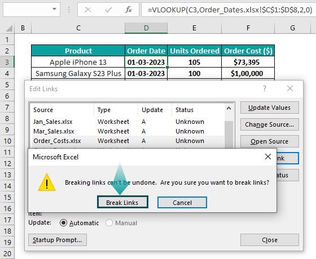Open the Name Box dropdown arrow
This screenshot has width=316, height=259.
[x=54, y=9]
